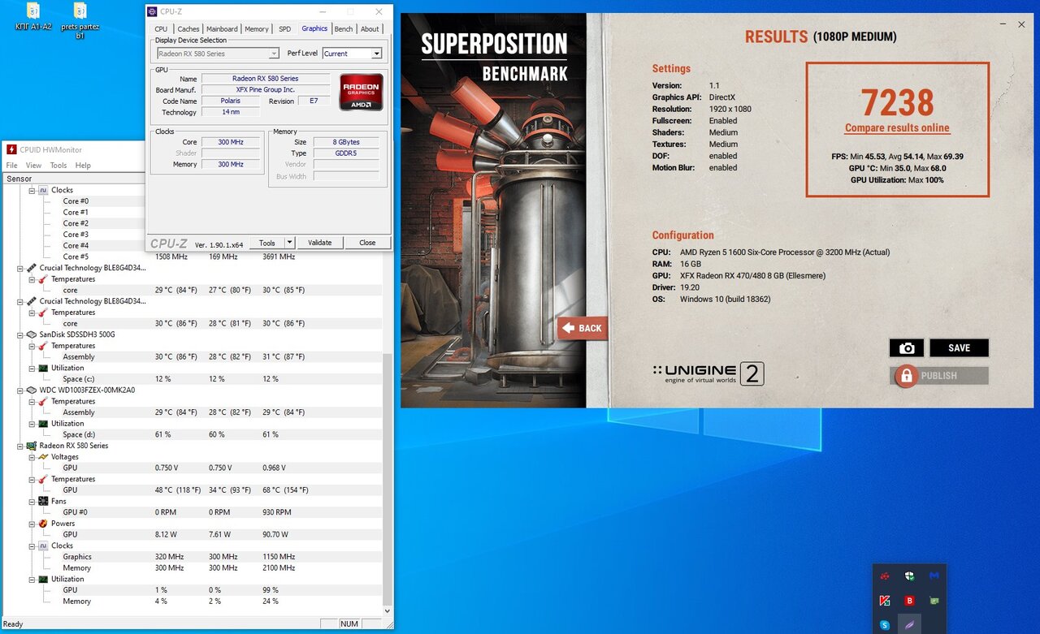Open the View menu in HWMonitor
The width and height of the screenshot is (1040, 634).
point(34,165)
